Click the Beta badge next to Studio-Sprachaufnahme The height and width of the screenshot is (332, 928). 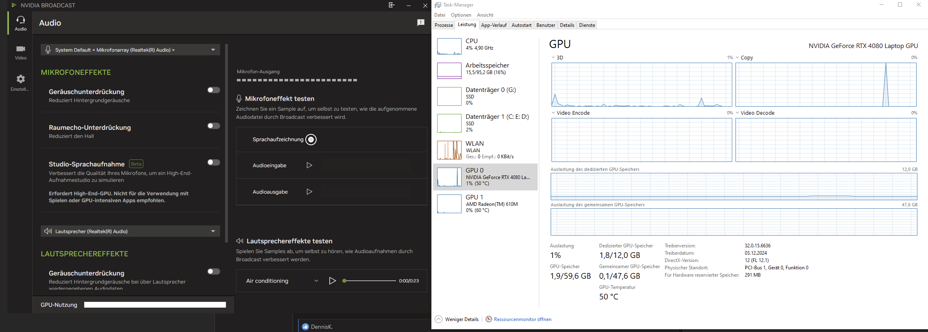point(136,164)
